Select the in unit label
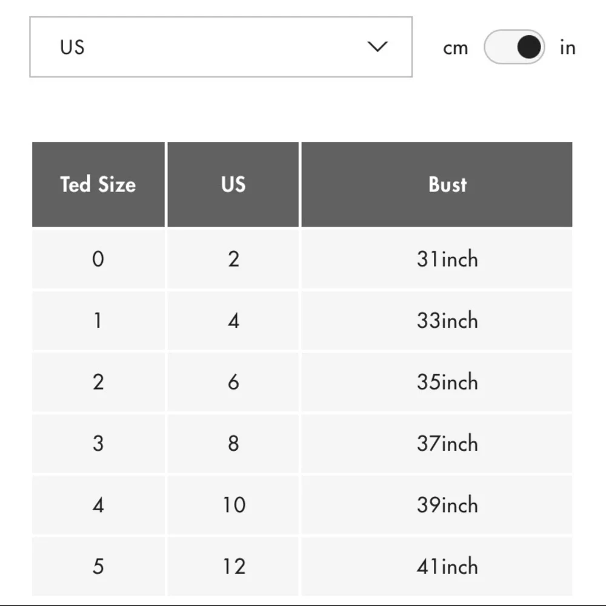Screen dimensions: 606x606 point(567,47)
